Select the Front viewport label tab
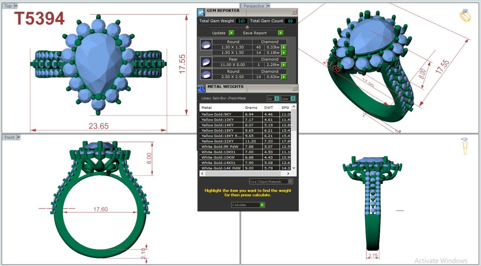This screenshot has width=481, height=266. 9,137
